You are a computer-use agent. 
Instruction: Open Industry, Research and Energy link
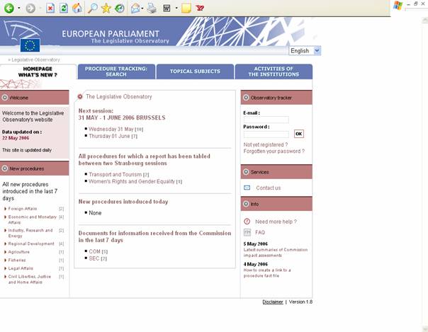[x=30, y=233]
